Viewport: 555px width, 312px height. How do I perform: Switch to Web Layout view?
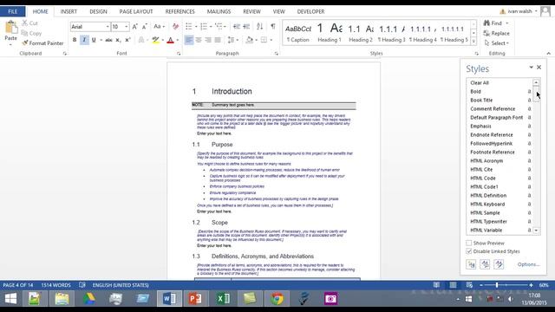click(469, 285)
